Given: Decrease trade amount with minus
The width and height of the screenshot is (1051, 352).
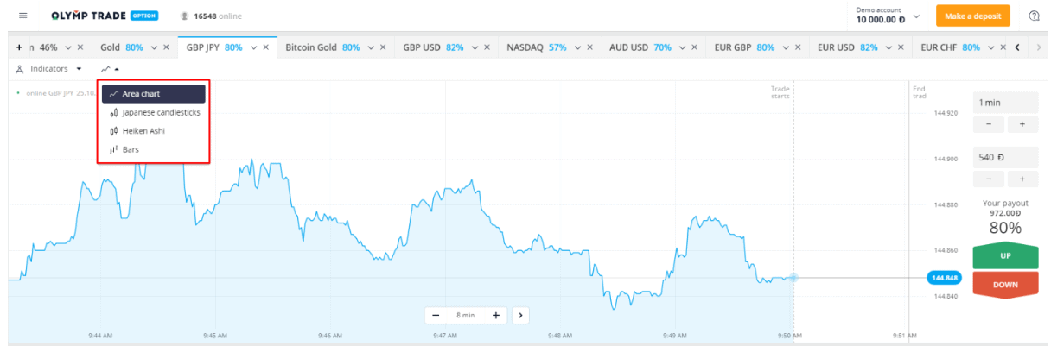Looking at the screenshot, I should 989,179.
